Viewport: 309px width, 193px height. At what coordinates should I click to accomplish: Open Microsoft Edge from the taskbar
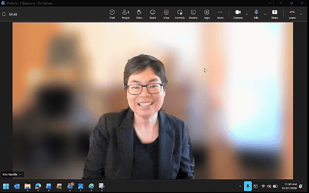pyautogui.click(x=38, y=186)
